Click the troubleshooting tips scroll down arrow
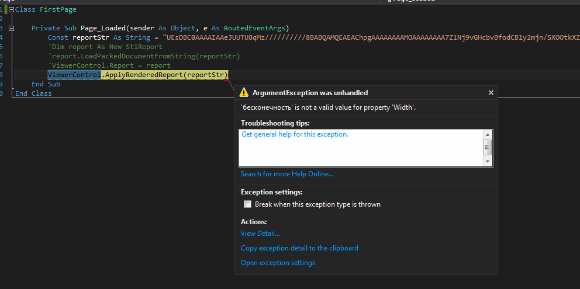Viewport: 580px width, 289px height. 488,162
